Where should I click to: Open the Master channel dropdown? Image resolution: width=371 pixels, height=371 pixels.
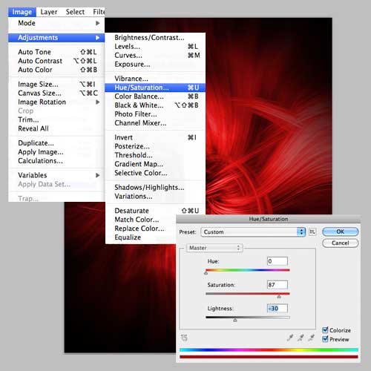[x=214, y=248]
